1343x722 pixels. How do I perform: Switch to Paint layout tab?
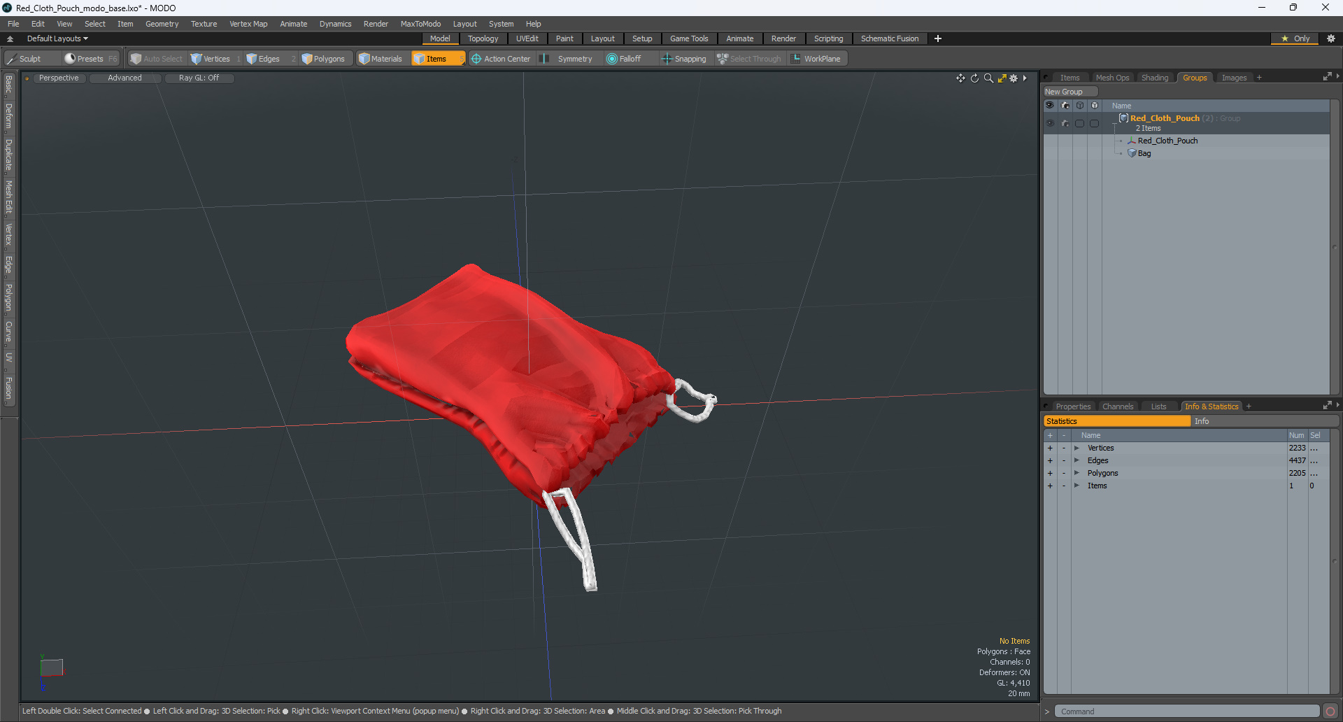click(564, 38)
